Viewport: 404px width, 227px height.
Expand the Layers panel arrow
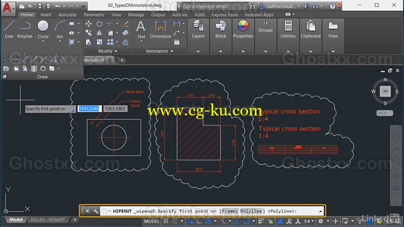coord(198,51)
